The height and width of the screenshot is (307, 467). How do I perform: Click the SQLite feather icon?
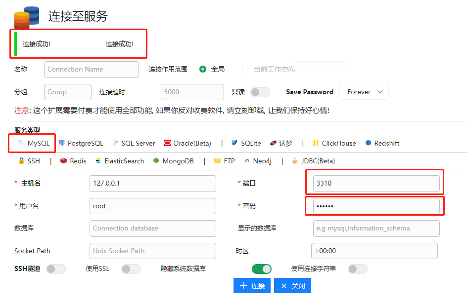click(x=234, y=143)
